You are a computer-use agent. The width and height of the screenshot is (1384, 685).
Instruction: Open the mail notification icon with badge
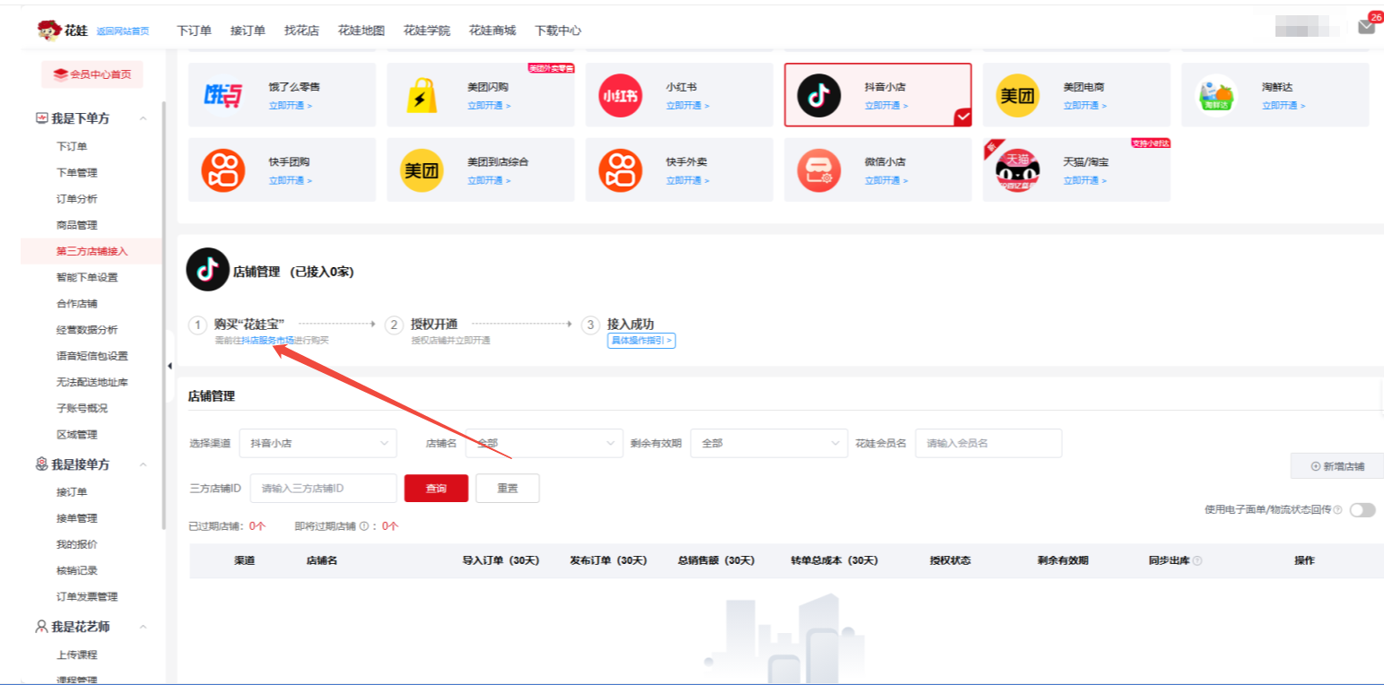[x=1366, y=27]
